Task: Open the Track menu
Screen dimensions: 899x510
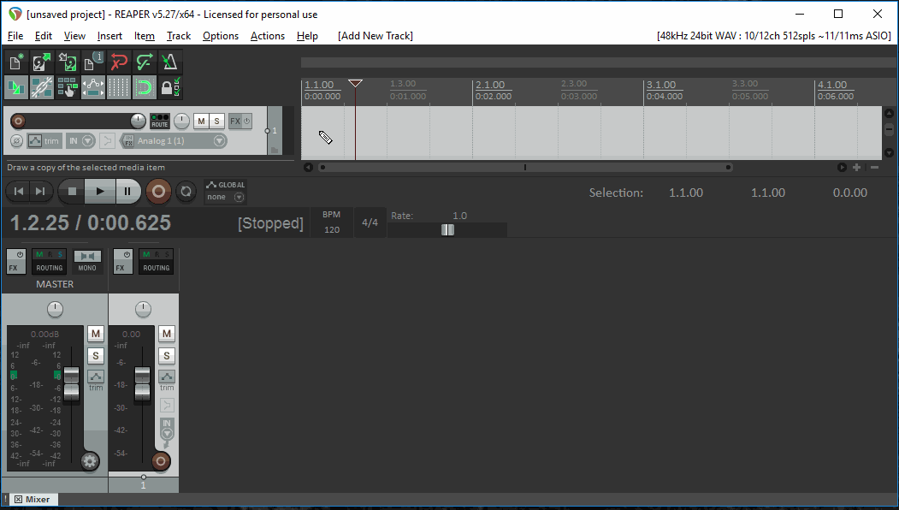Action: click(179, 36)
